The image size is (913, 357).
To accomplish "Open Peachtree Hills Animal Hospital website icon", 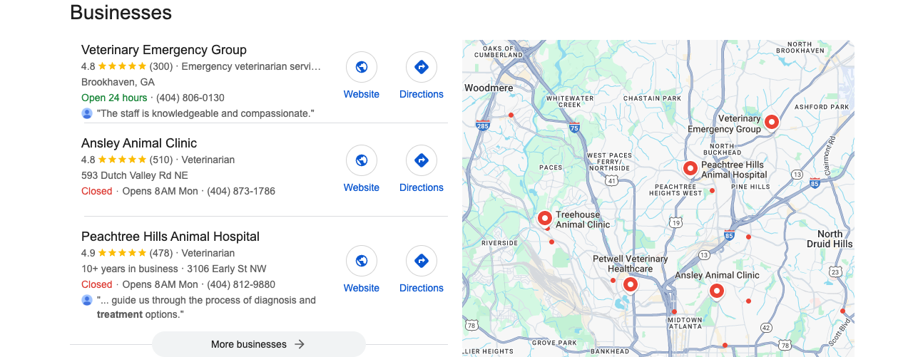I will [x=362, y=261].
